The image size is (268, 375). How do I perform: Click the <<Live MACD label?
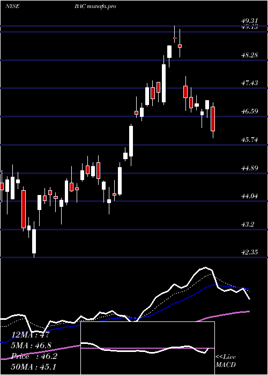point(226,361)
